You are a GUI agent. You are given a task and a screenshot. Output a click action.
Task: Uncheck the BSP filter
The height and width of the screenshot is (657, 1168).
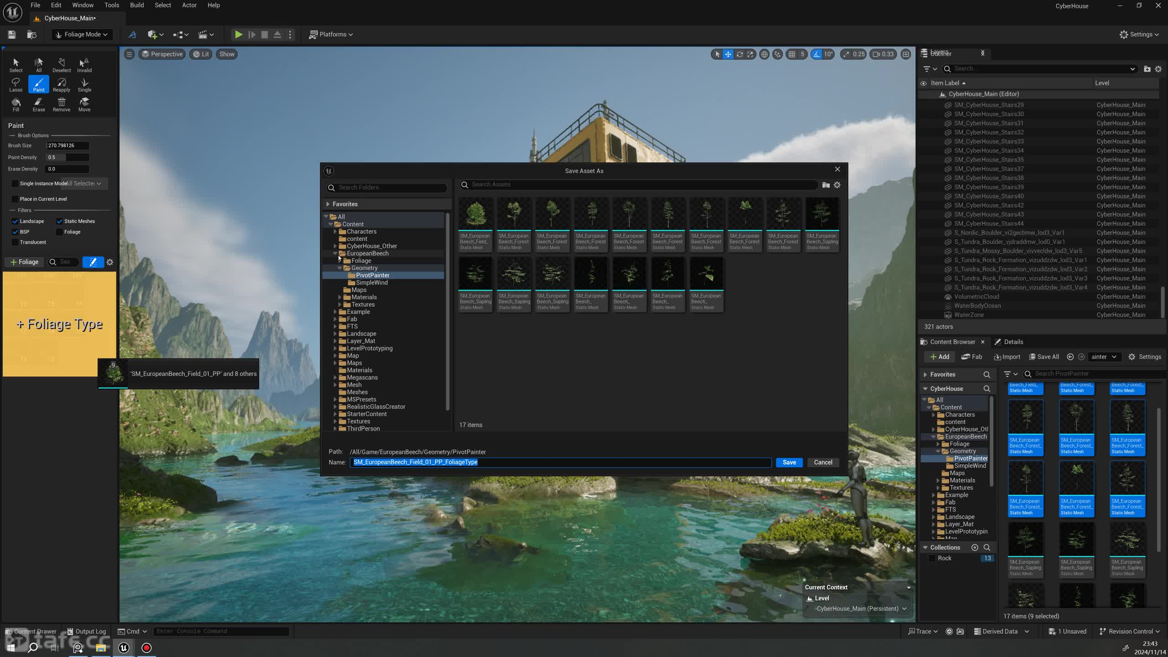(15, 232)
